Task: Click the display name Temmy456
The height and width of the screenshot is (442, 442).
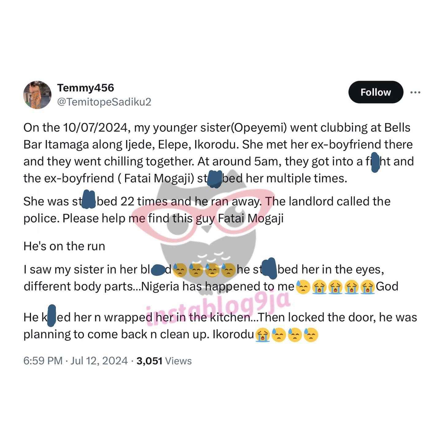Action: (86, 88)
